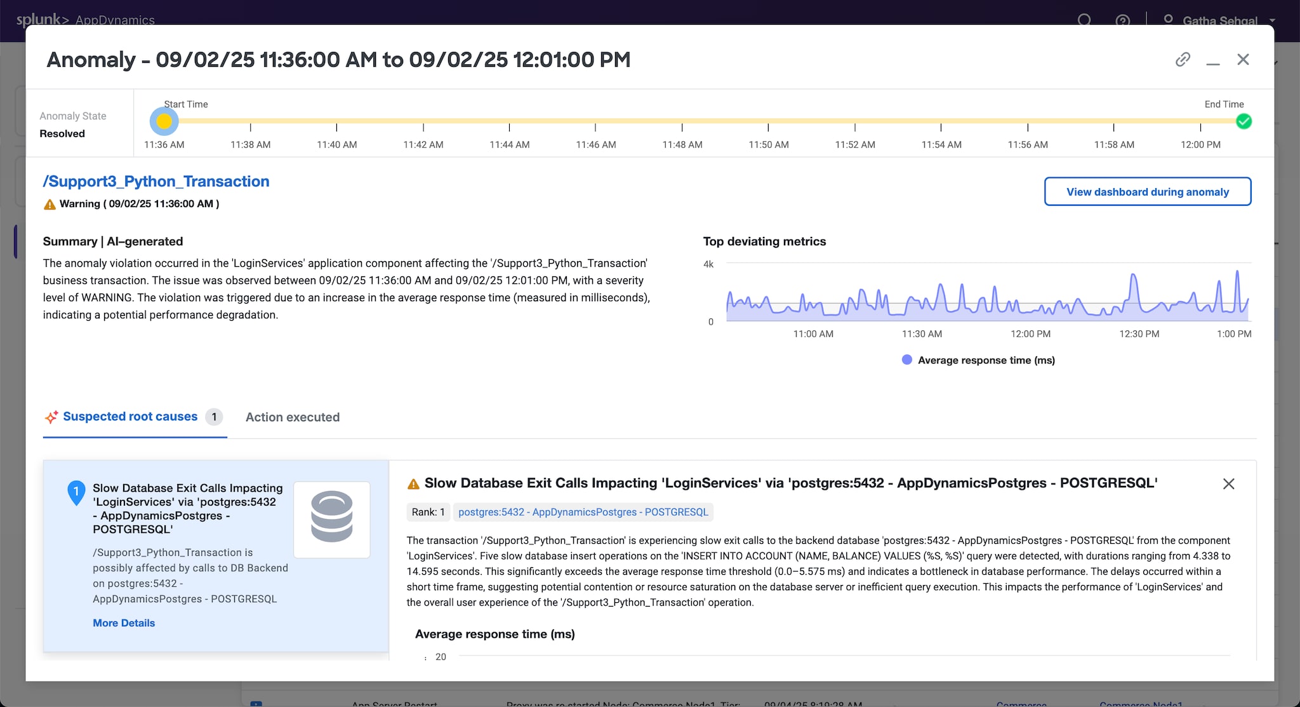This screenshot has height=707, width=1300.
Task: Toggle Average response time legend dot
Action: pyautogui.click(x=907, y=360)
